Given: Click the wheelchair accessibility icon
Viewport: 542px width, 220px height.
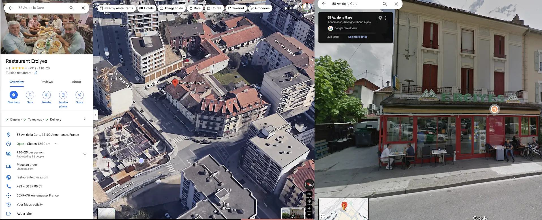Looking at the screenshot, I should point(36,73).
